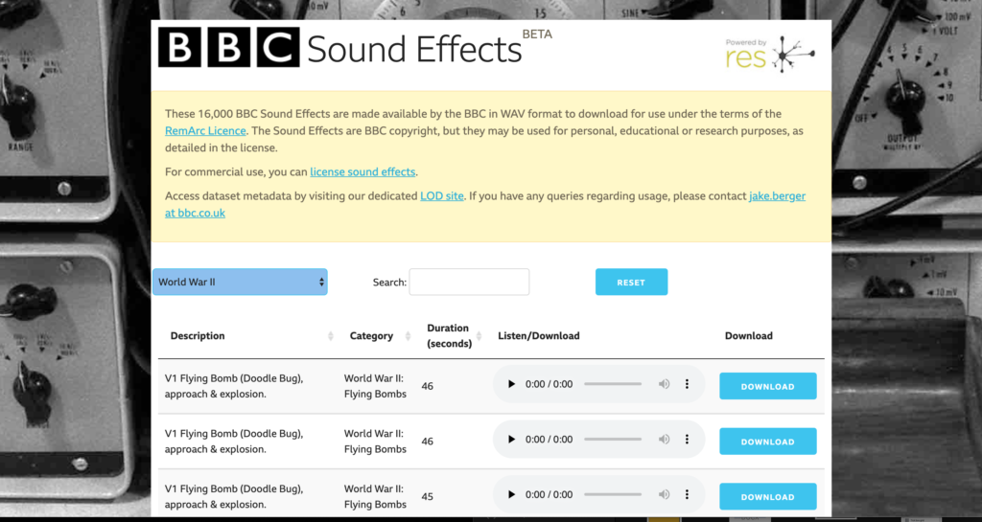Download the 45-second V1 Flying Bomb sound
Viewport: 982px width, 522px height.
click(768, 496)
